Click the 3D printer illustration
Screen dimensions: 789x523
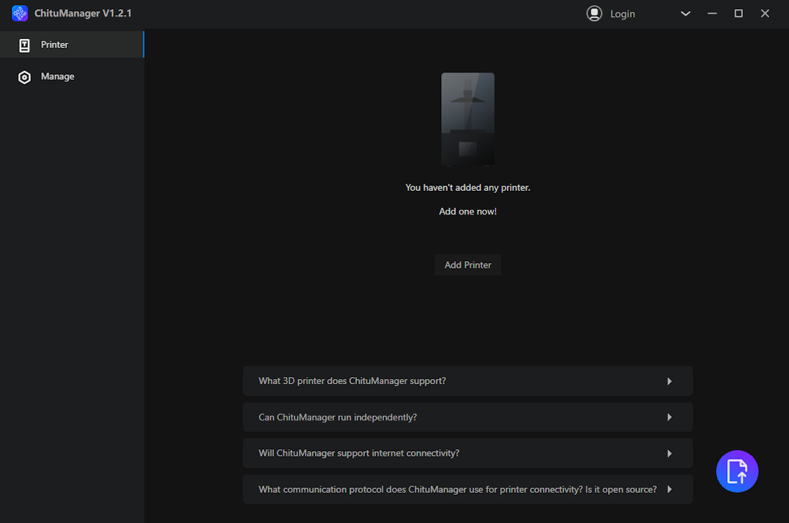pos(467,119)
